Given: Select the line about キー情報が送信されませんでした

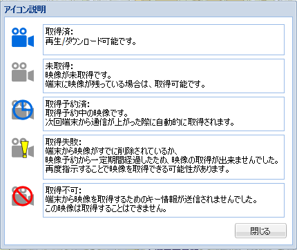Looking at the screenshot, I should 151,200.
